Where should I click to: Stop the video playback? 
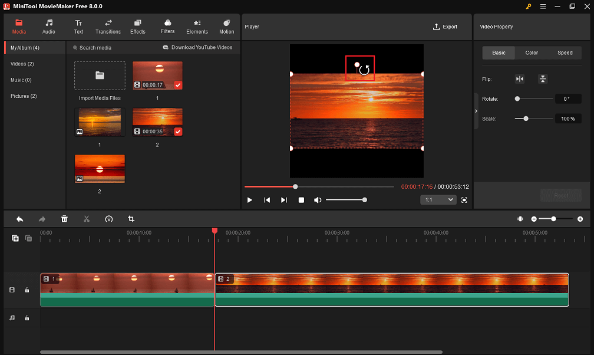(301, 200)
